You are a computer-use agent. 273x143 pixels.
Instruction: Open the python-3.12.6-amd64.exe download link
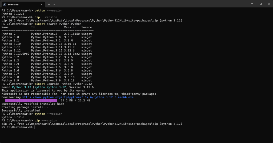78,97
